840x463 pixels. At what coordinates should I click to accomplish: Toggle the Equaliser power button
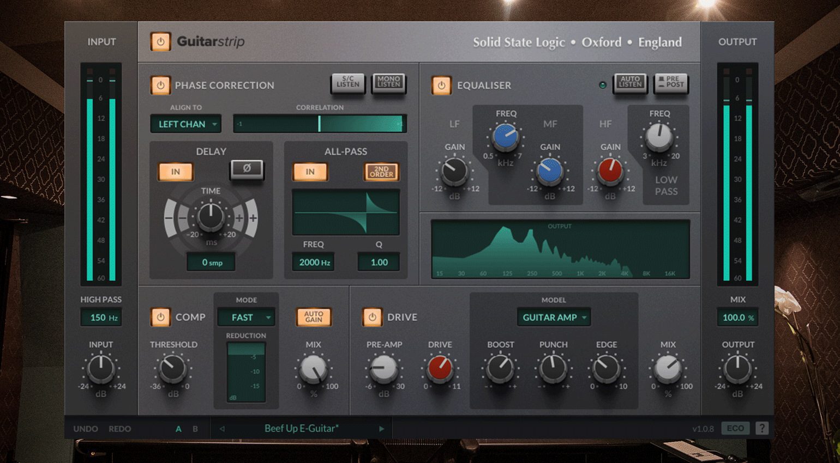click(441, 86)
